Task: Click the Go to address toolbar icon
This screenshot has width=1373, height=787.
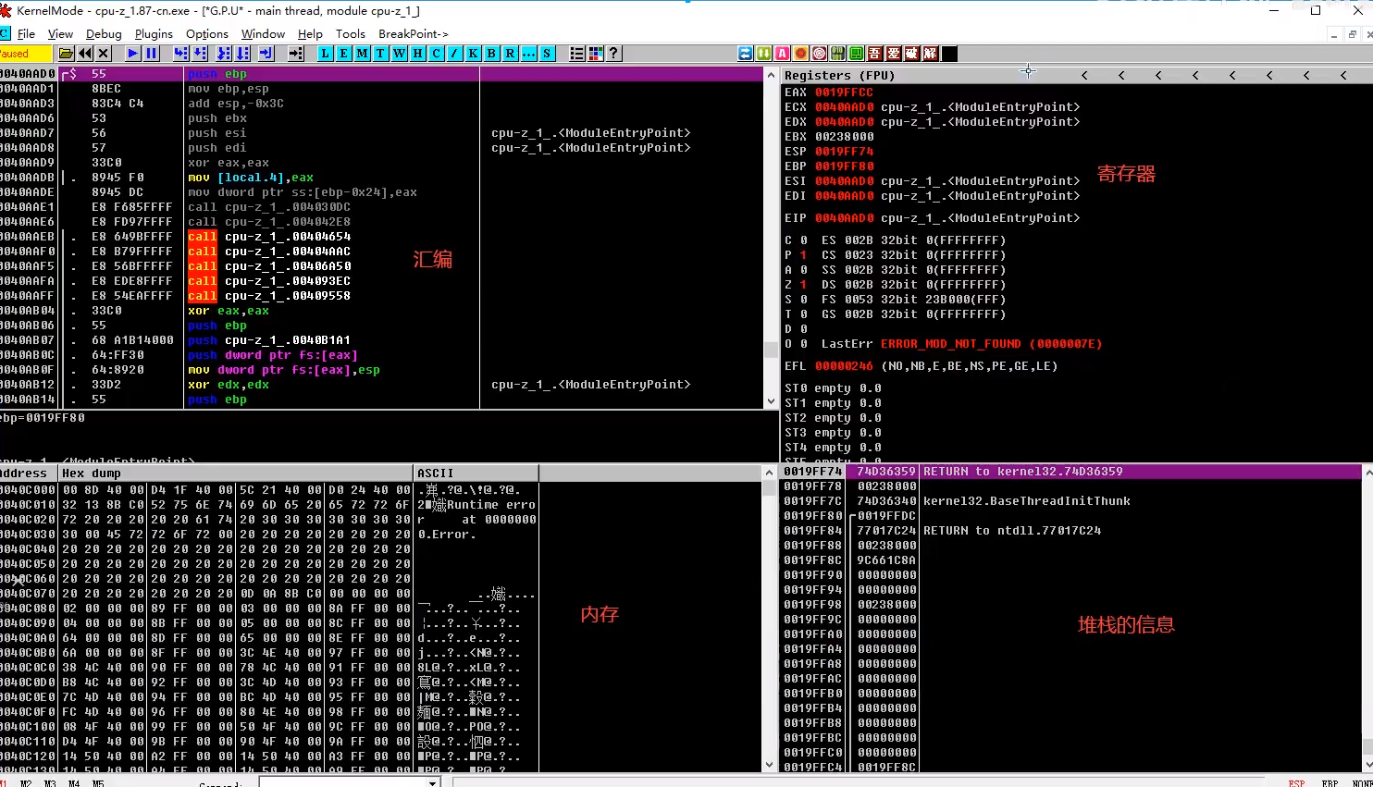Action: point(295,54)
